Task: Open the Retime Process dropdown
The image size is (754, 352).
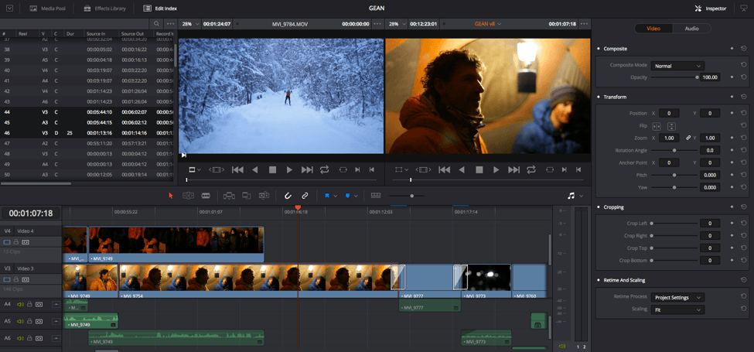Action: point(677,298)
